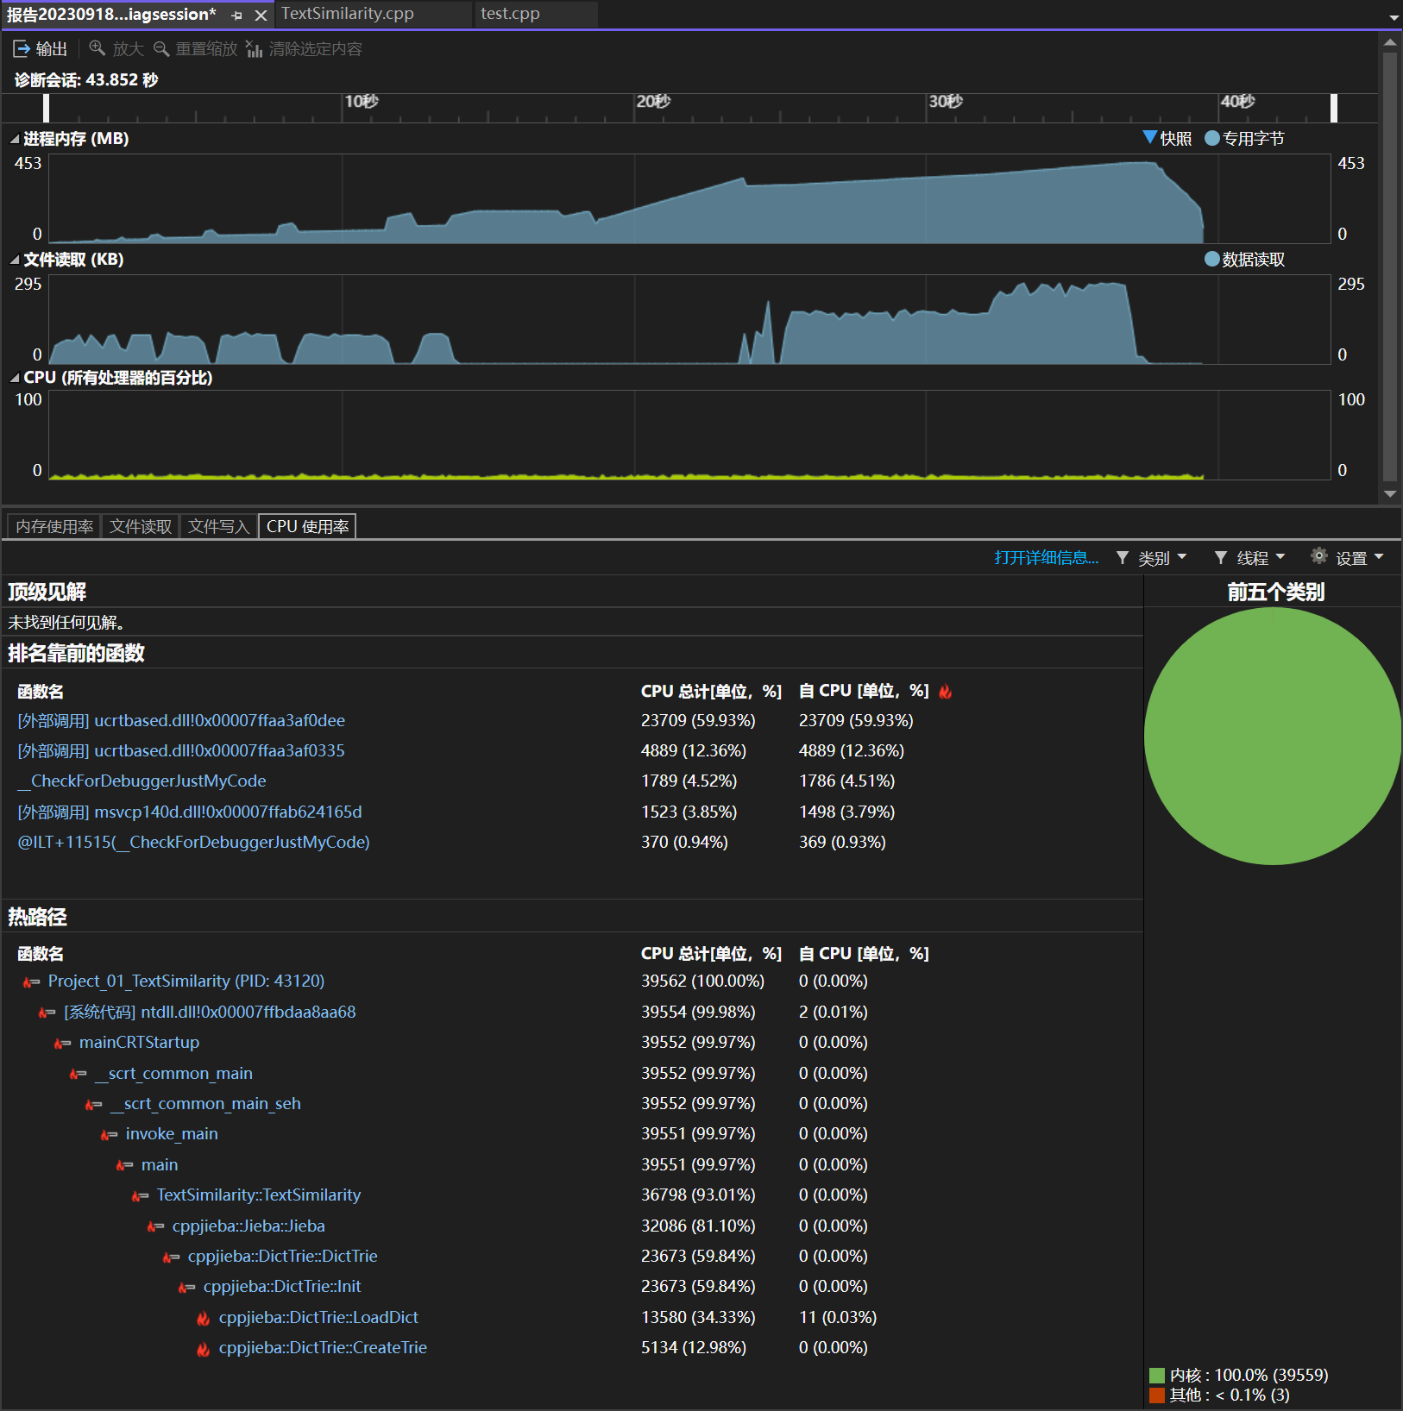Click the 放大 zoom in magnifier

tap(98, 48)
